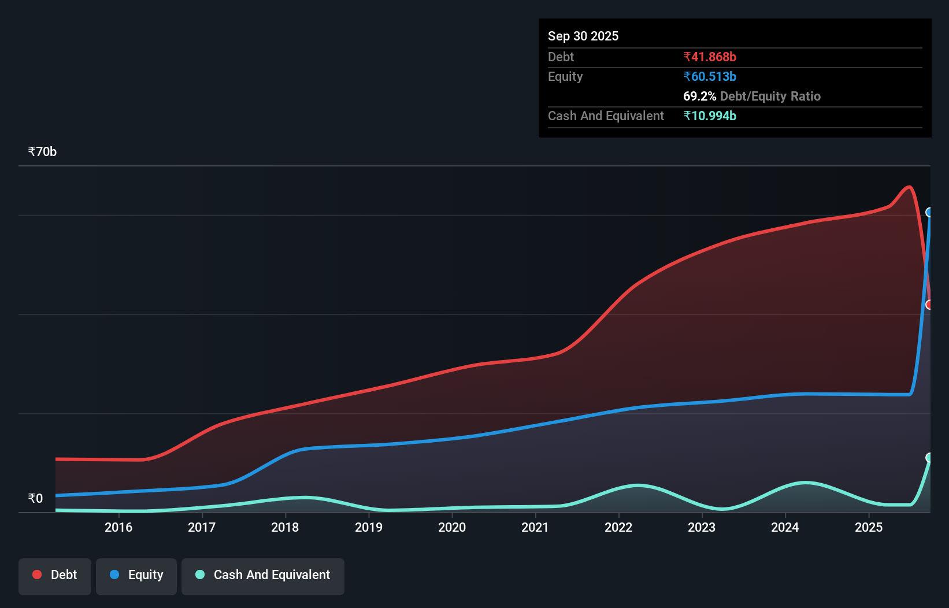Select the teal cash endpoint marker on the chart

pos(929,458)
